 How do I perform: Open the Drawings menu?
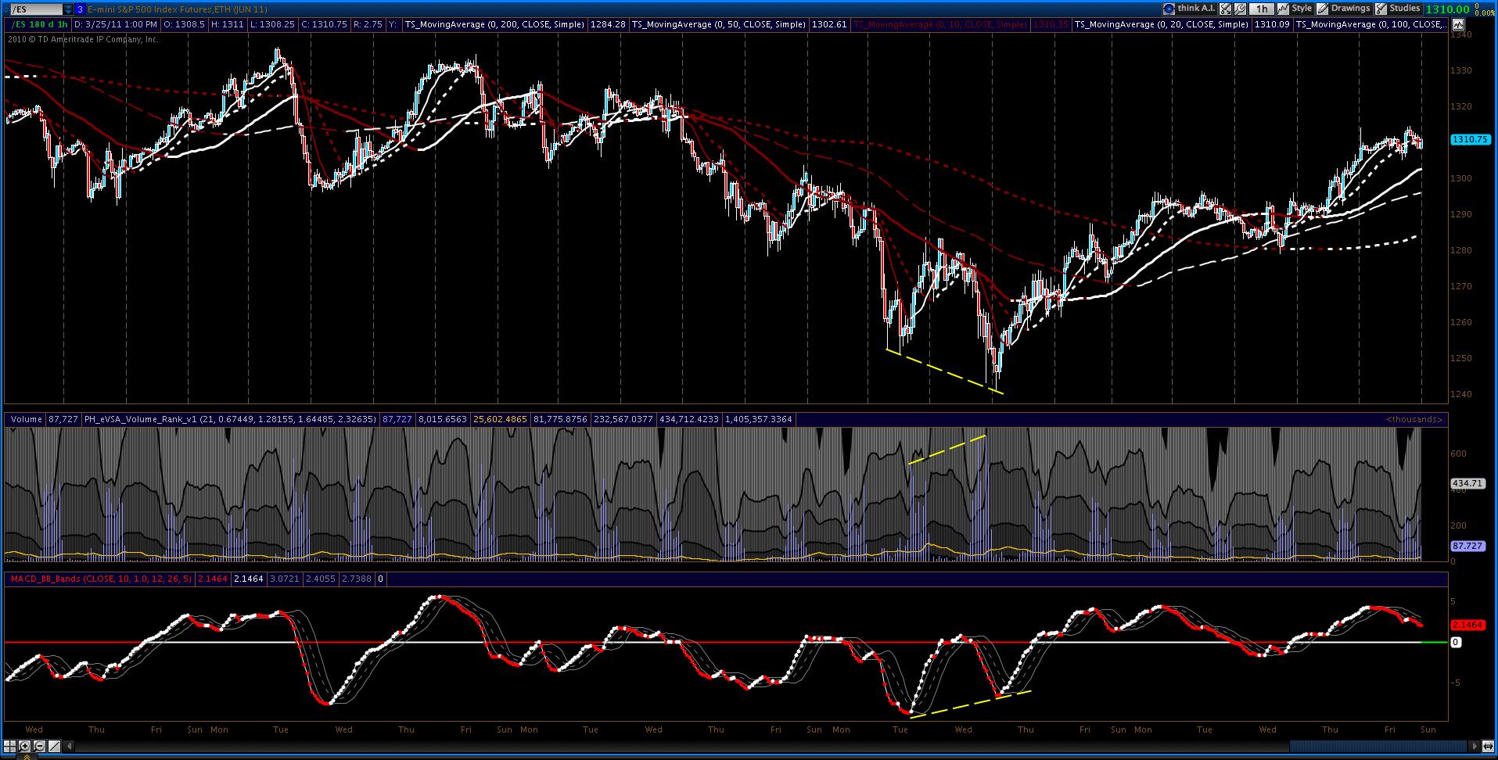(x=1344, y=9)
